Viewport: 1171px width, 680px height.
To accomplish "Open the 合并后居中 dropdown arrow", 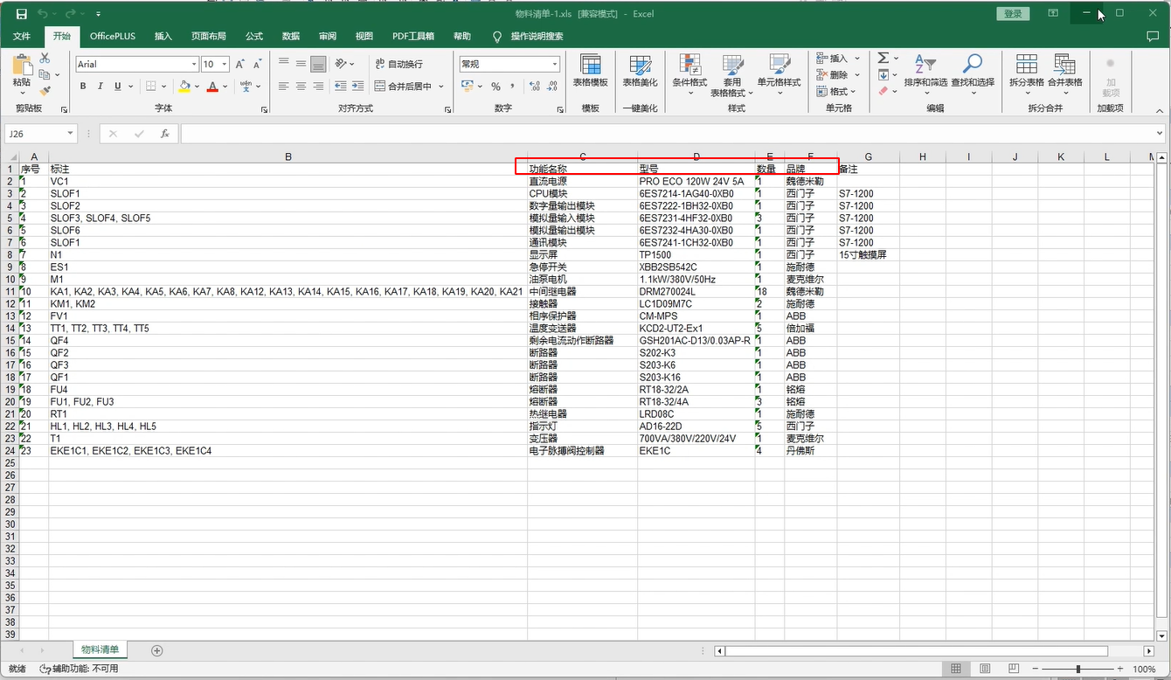I will [441, 86].
